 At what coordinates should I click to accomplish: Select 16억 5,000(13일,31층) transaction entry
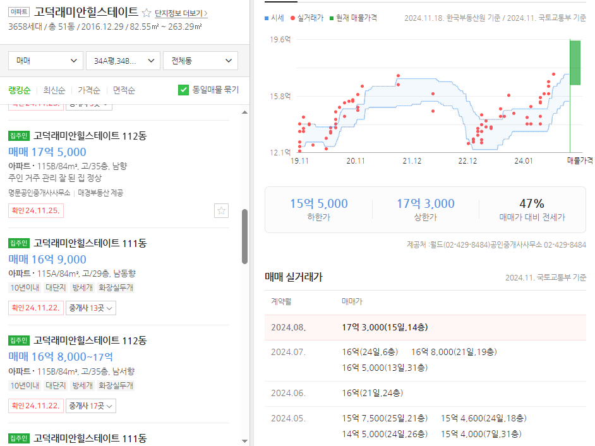(x=385, y=368)
